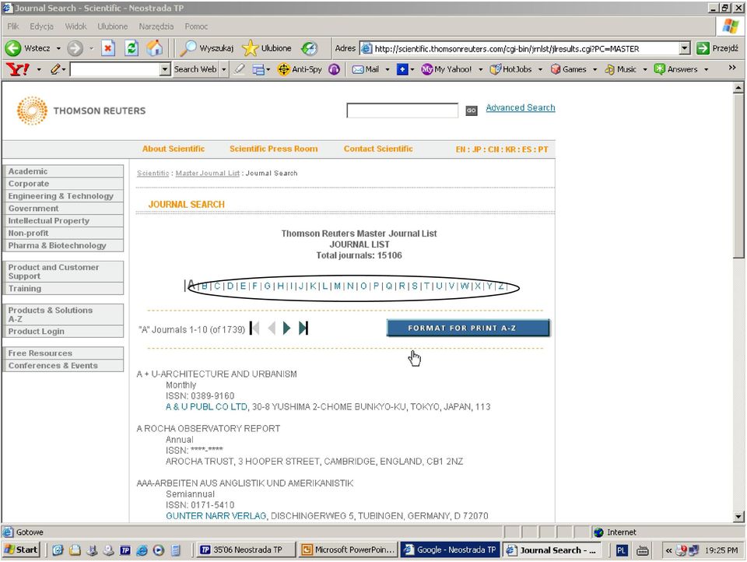Open the Edycja menu

(41, 26)
